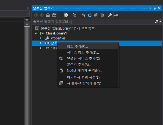Toggle Show All Files icon
Screen dimensions: 163x125
tap(102, 15)
